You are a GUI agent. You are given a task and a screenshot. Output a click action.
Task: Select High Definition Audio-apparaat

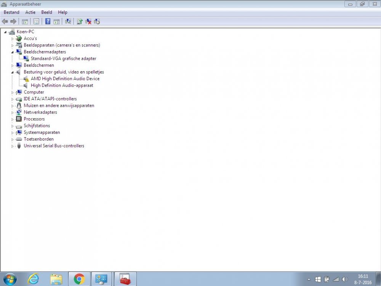click(x=62, y=85)
